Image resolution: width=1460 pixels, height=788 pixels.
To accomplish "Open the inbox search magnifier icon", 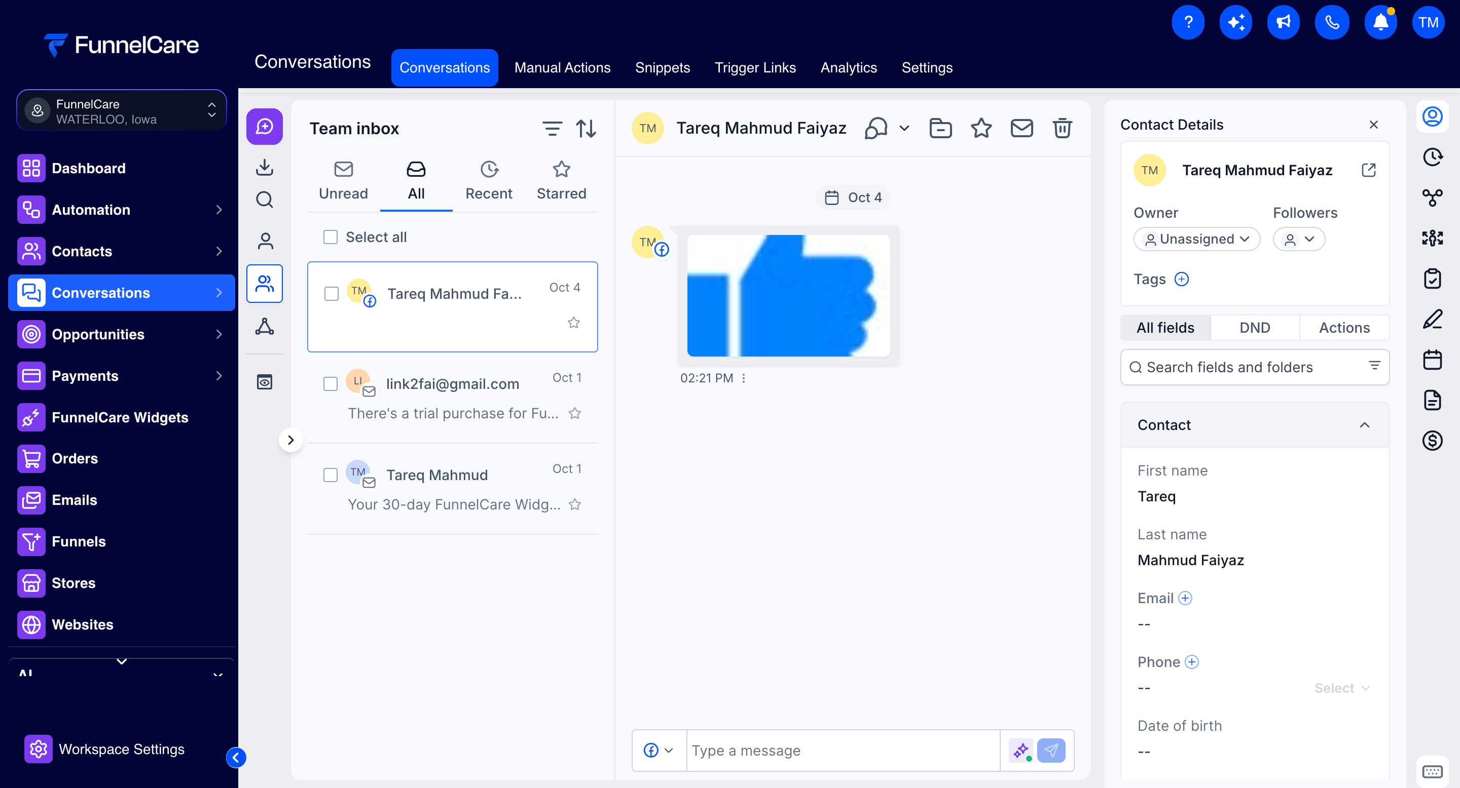I will [265, 200].
